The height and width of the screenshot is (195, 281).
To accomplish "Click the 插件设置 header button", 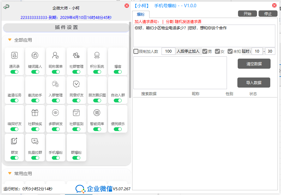I will click(66, 27).
